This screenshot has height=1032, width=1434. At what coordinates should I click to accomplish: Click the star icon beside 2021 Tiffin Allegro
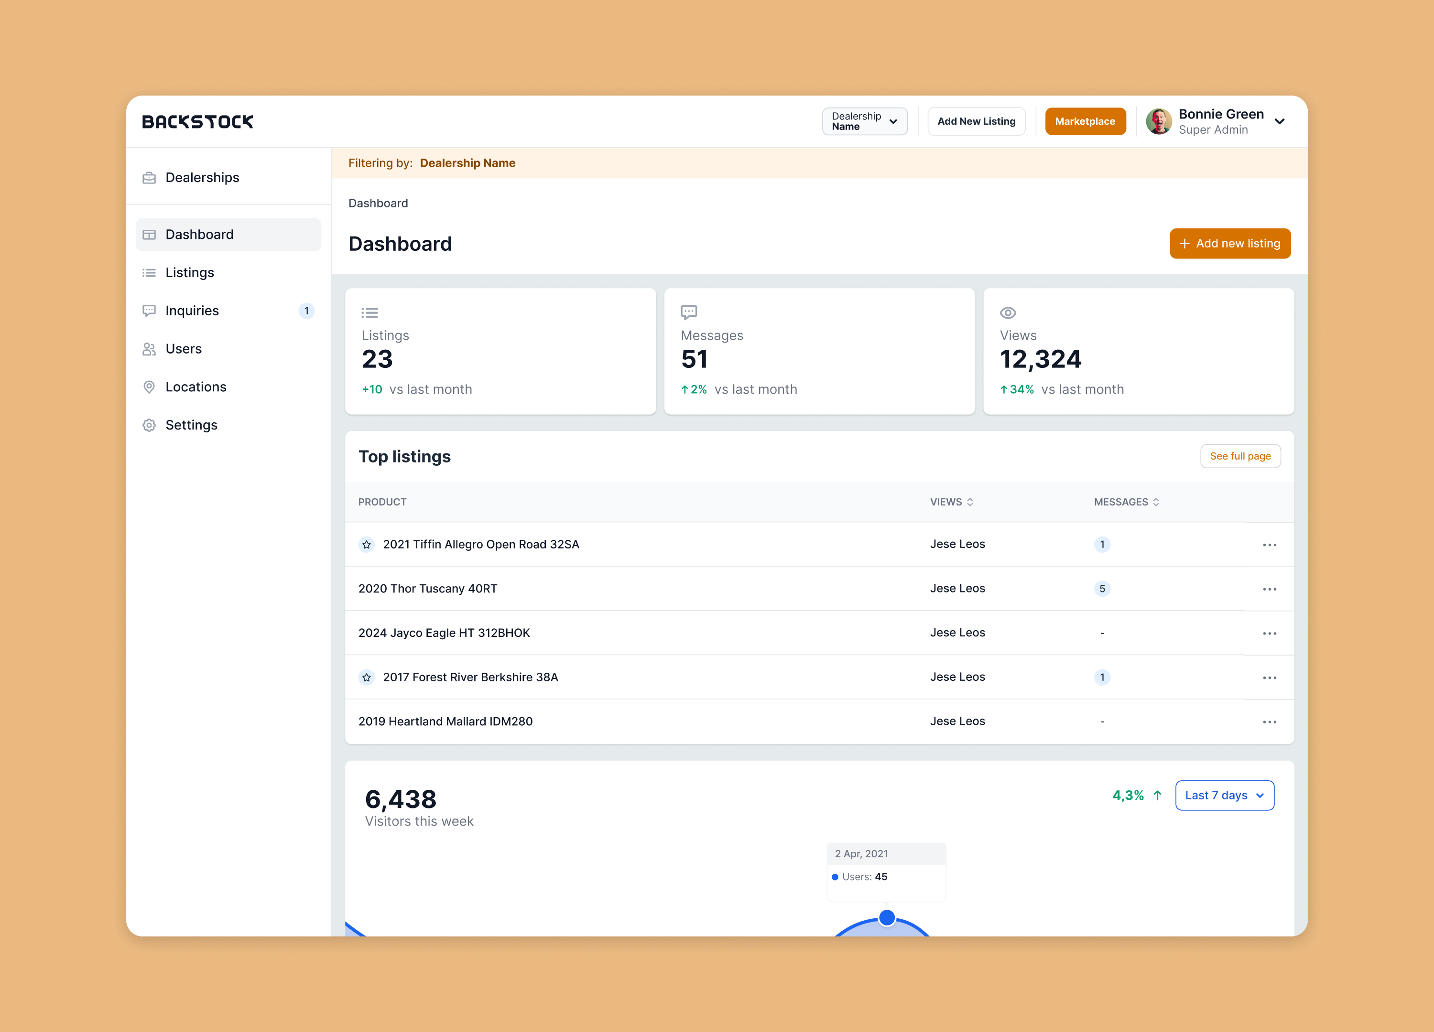pos(366,544)
